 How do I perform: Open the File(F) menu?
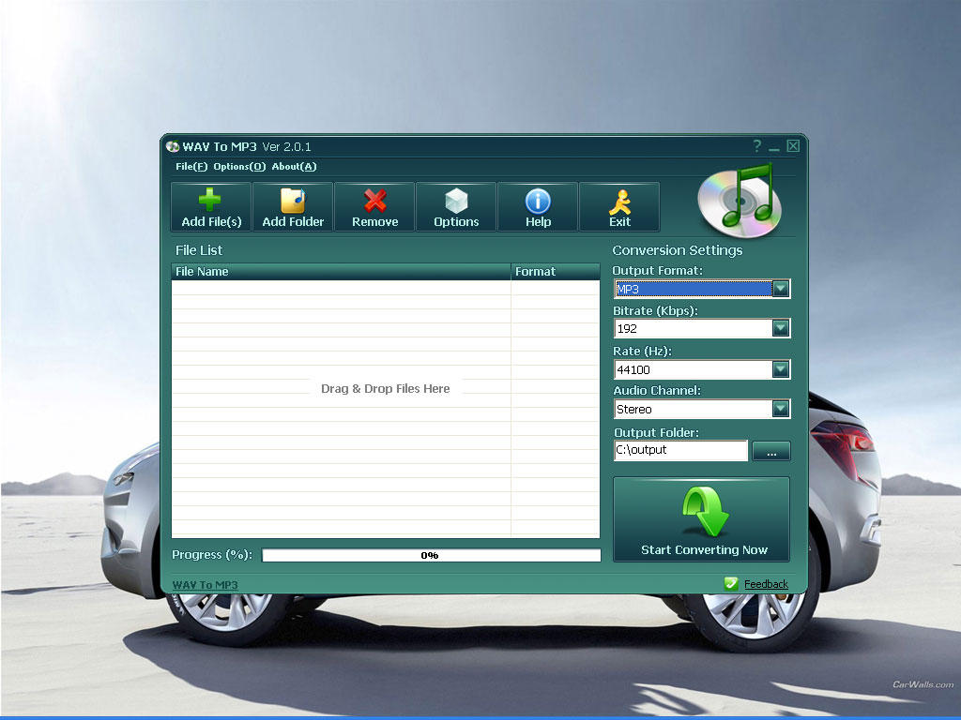pyautogui.click(x=191, y=167)
